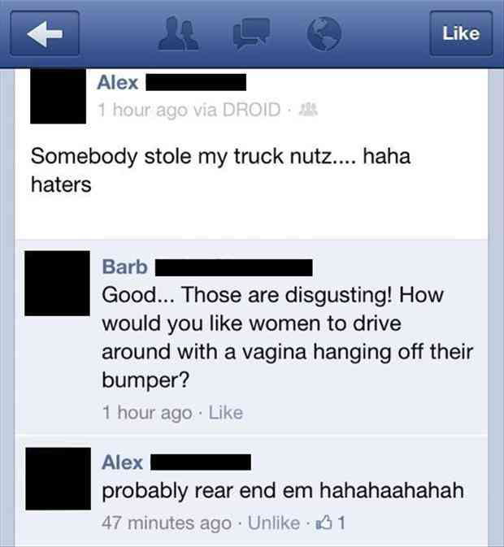Viewport: 504px width, 547px height.
Task: Tap the back arrow button
Action: 45,33
